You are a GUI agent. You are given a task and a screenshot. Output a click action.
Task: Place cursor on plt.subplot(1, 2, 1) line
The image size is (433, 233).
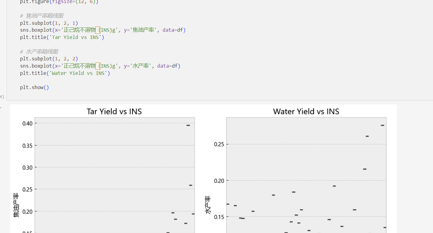pos(49,23)
